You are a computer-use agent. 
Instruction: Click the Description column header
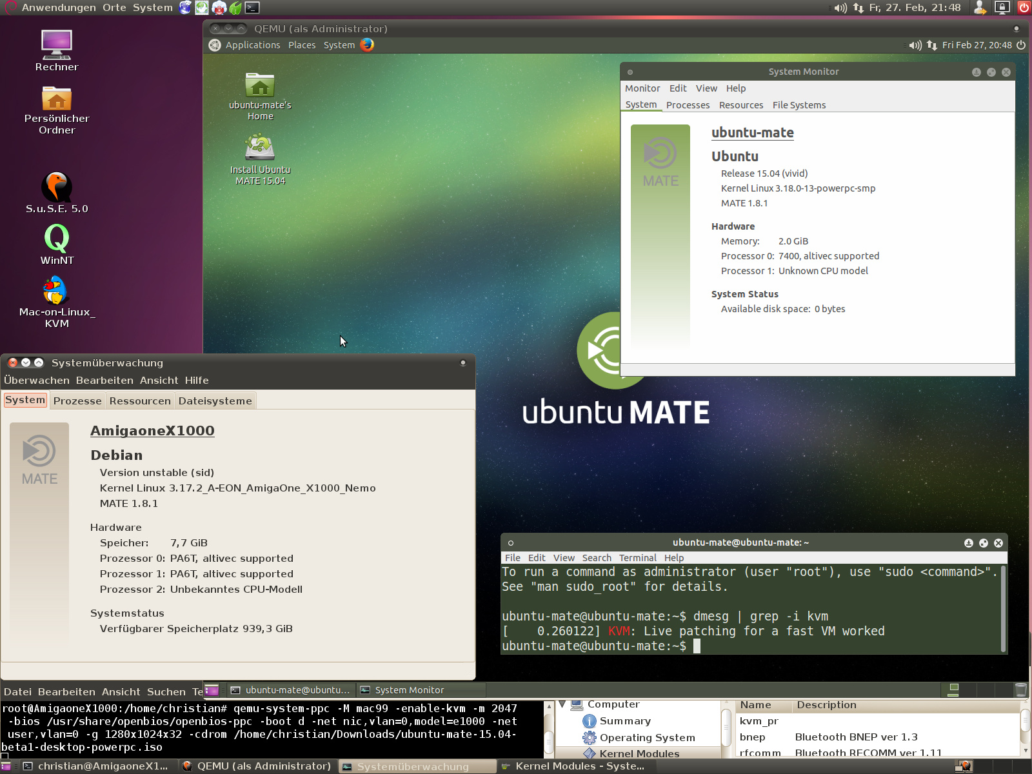pos(826,705)
